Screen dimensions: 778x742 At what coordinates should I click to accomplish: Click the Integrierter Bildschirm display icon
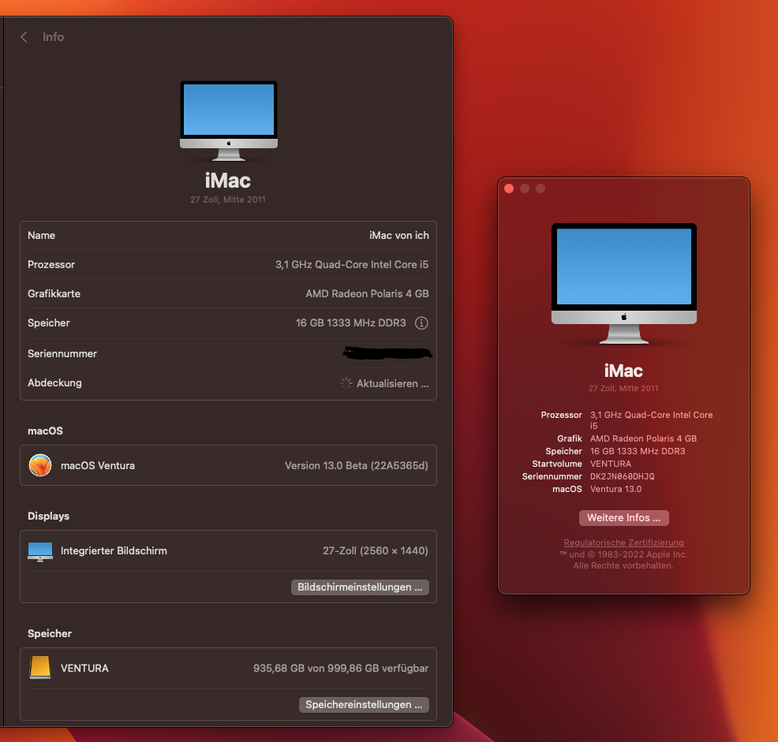tap(40, 551)
